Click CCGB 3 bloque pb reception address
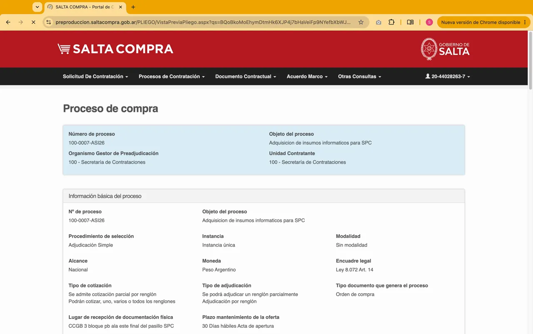Image resolution: width=533 pixels, height=334 pixels. click(121, 326)
